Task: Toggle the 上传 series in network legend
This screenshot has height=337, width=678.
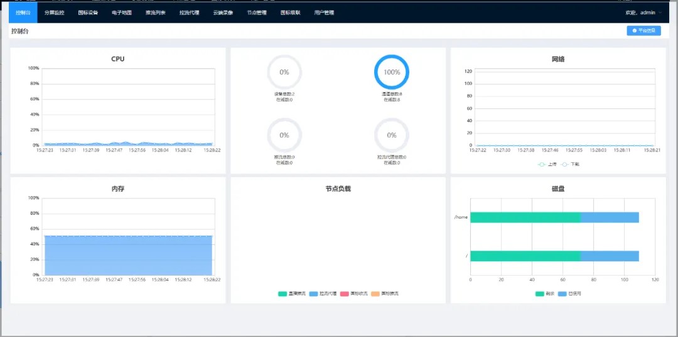Action: 547,164
